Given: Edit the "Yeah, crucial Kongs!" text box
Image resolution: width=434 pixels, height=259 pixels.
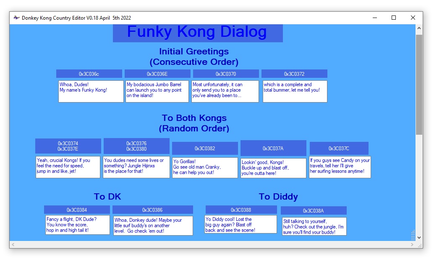Looking at the screenshot, I should (x=68, y=167).
